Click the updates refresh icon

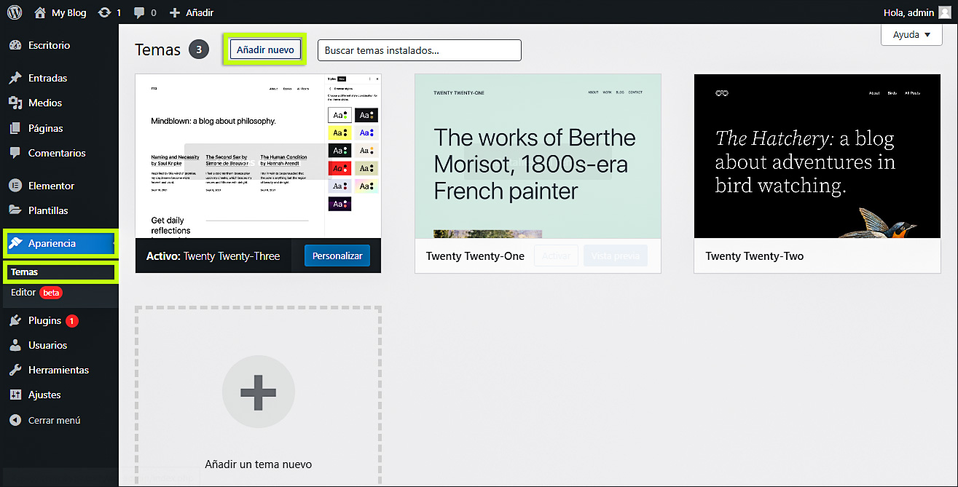(x=105, y=12)
